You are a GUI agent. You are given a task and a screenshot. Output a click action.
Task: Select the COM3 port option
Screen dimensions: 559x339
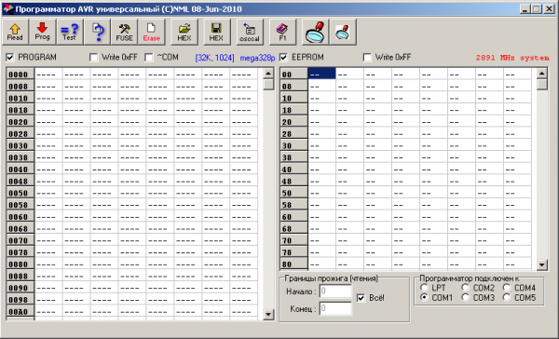coord(465,297)
